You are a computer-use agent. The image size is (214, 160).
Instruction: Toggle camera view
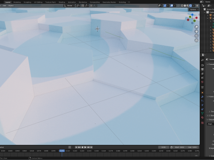point(197,36)
